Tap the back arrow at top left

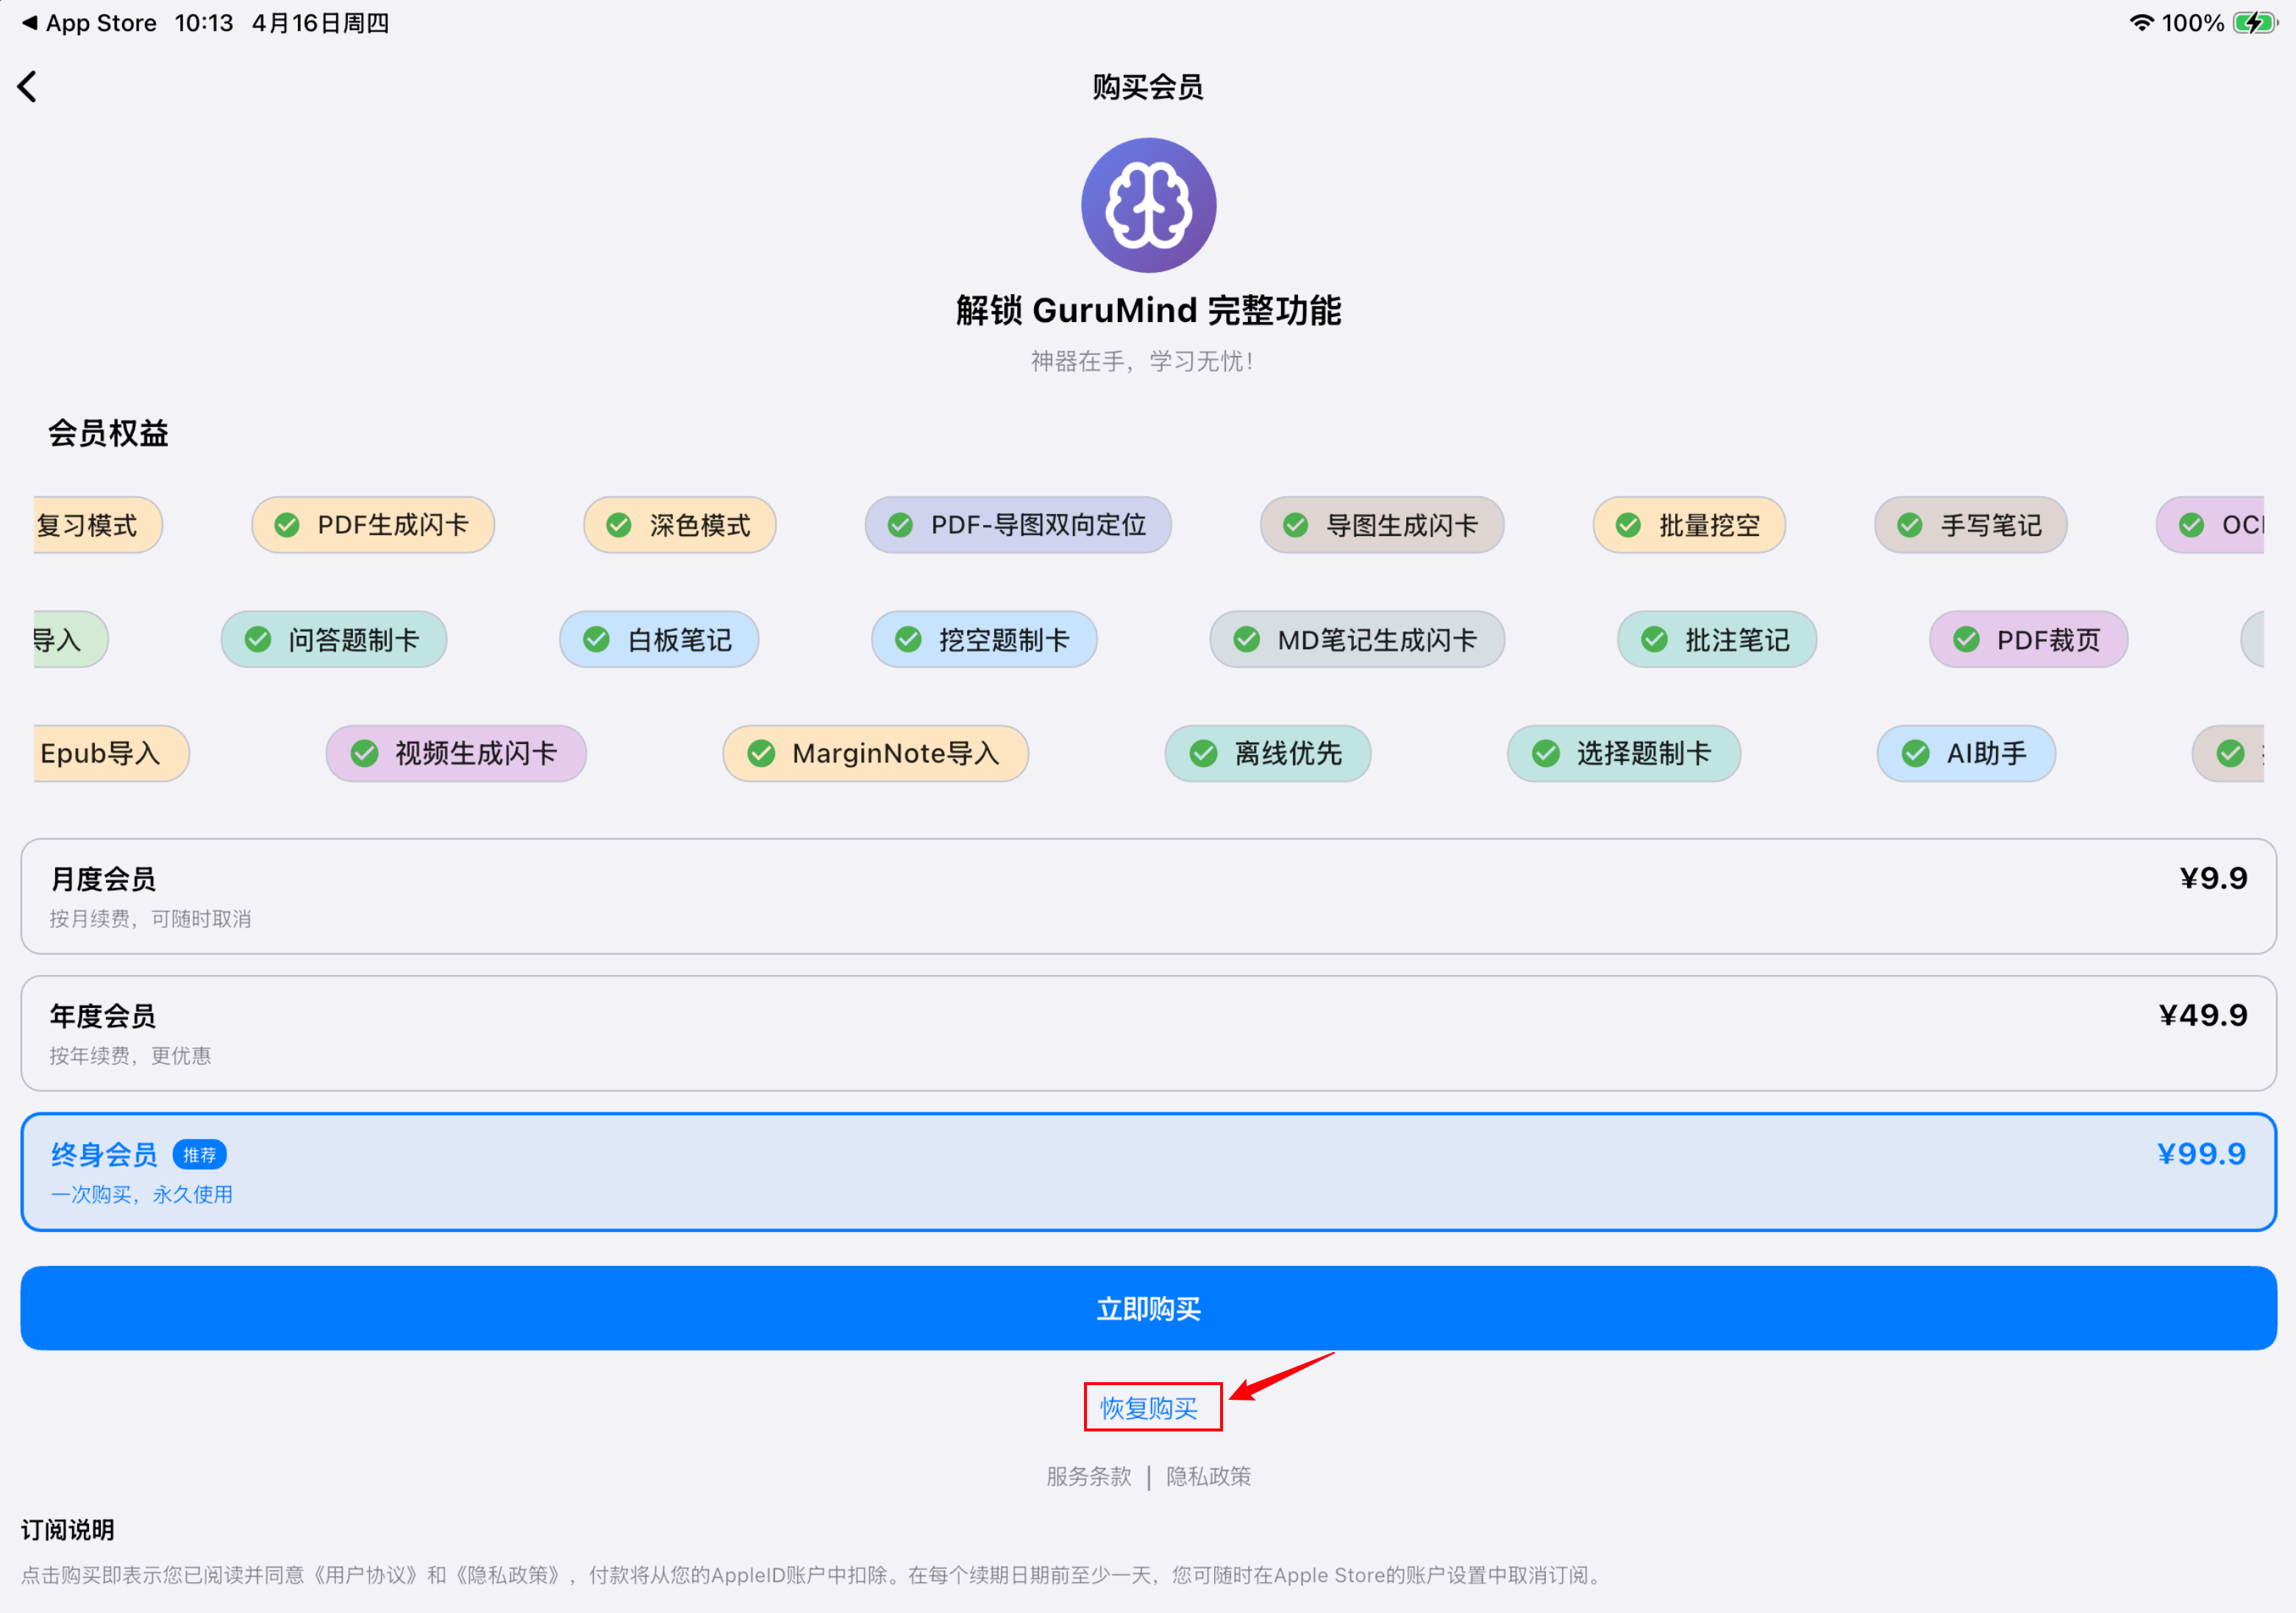pyautogui.click(x=28, y=86)
